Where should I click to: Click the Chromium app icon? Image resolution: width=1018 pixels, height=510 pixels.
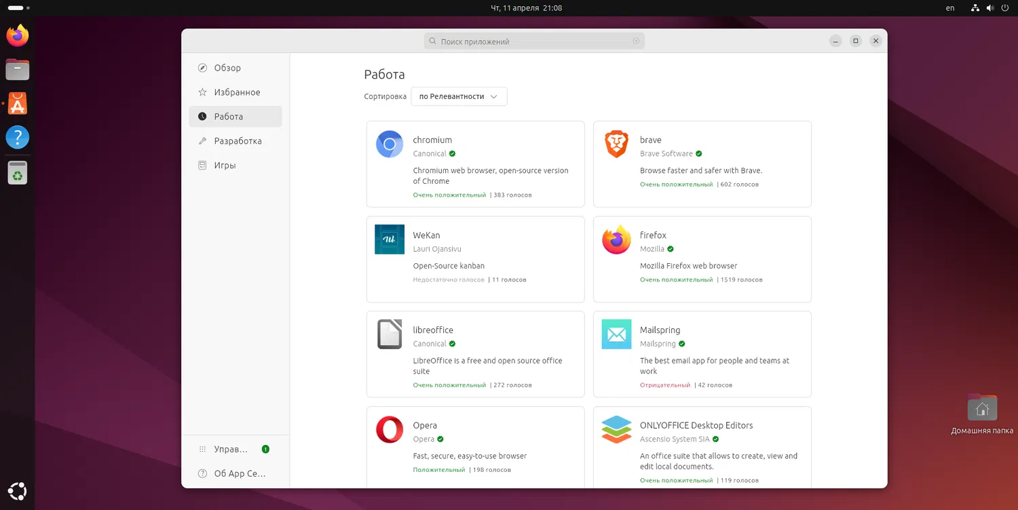(x=390, y=144)
